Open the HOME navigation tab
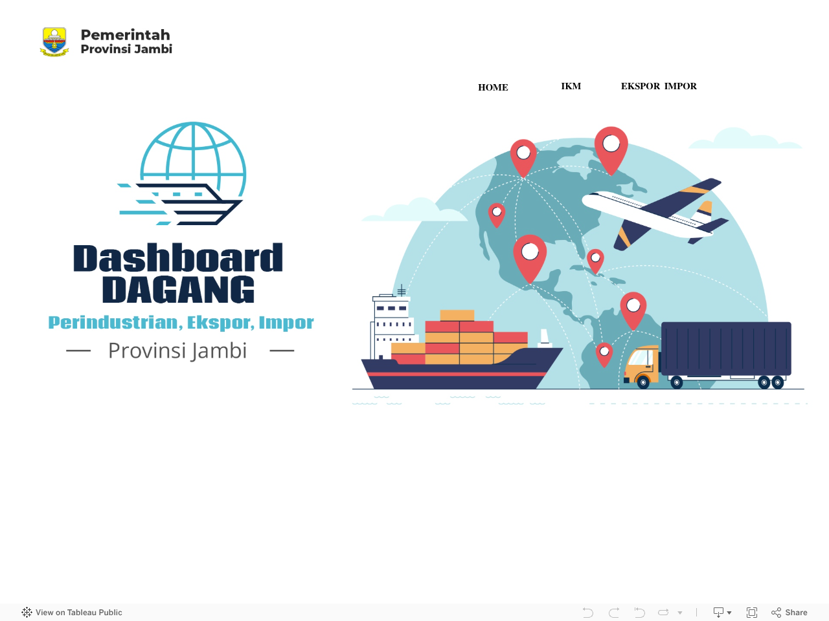The width and height of the screenshot is (829, 621). click(493, 87)
